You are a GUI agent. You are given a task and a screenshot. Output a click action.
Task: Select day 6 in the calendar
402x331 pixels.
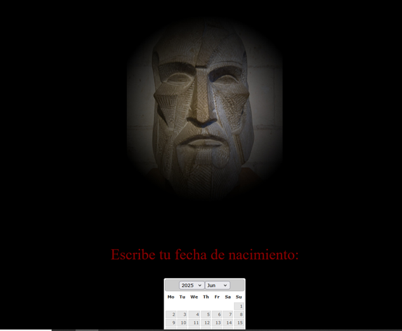click(217, 314)
